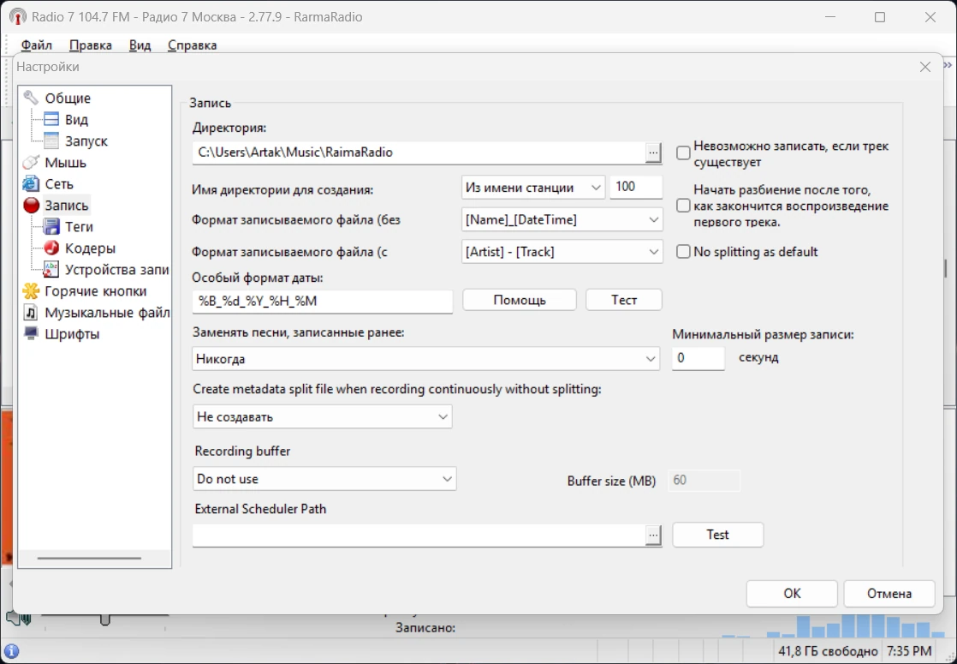957x664 pixels.
Task: Confirm settings with the OK button
Action: (792, 593)
